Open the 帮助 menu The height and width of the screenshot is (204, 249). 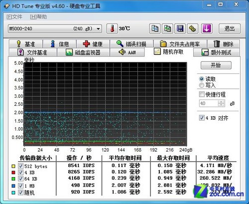pos(38,17)
